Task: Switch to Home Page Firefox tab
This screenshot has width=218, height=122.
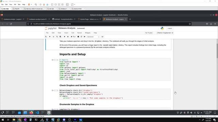Action: (89, 19)
